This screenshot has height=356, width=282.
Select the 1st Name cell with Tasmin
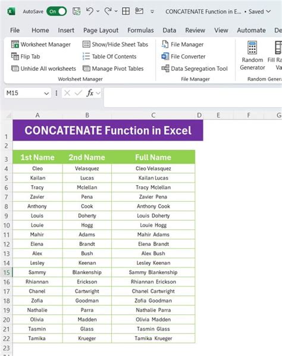tap(37, 329)
